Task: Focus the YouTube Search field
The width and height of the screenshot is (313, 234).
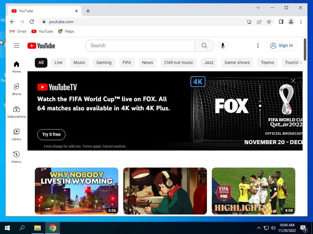Action: pyautogui.click(x=140, y=46)
